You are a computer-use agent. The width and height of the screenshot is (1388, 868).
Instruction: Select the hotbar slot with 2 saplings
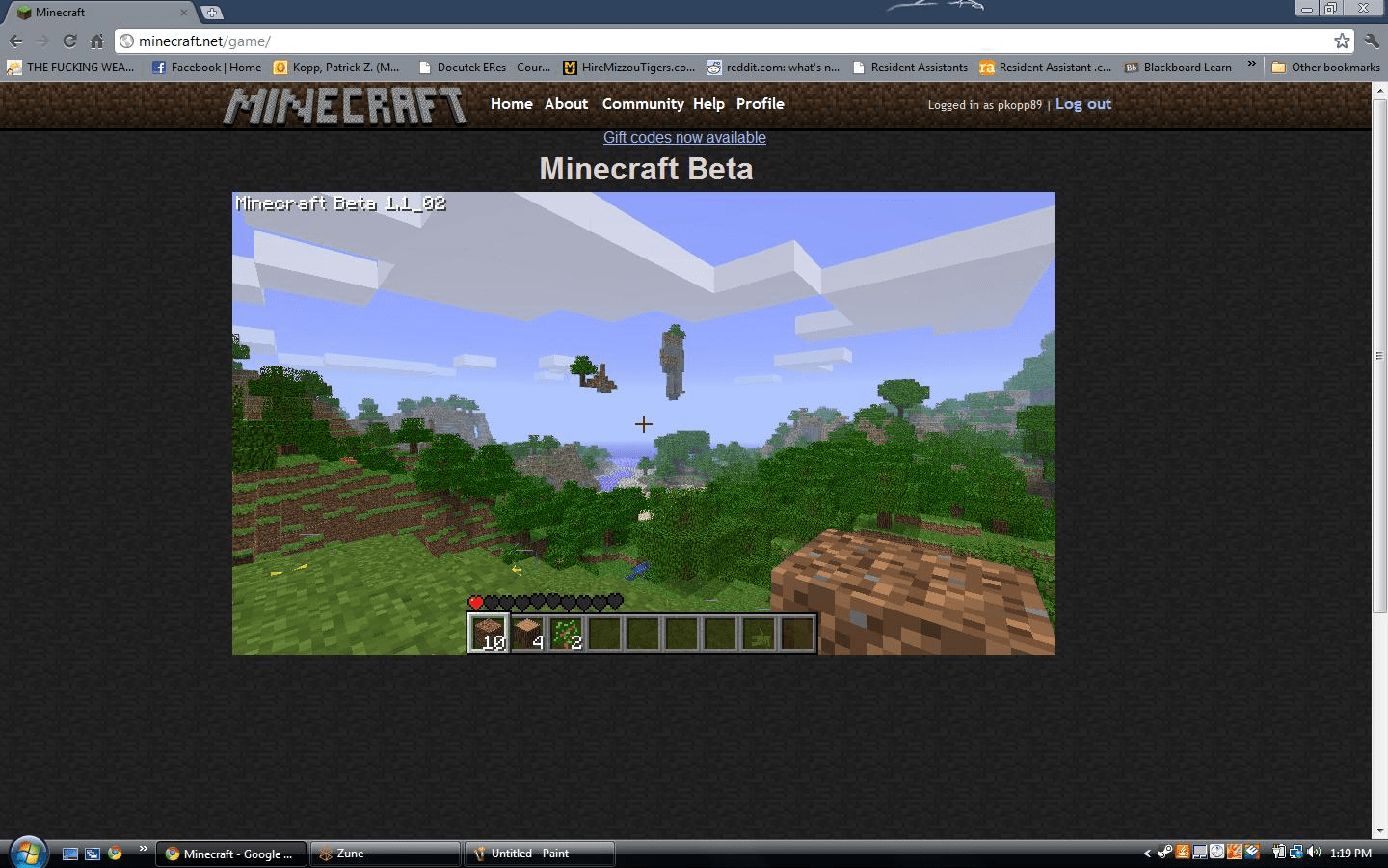click(x=566, y=634)
